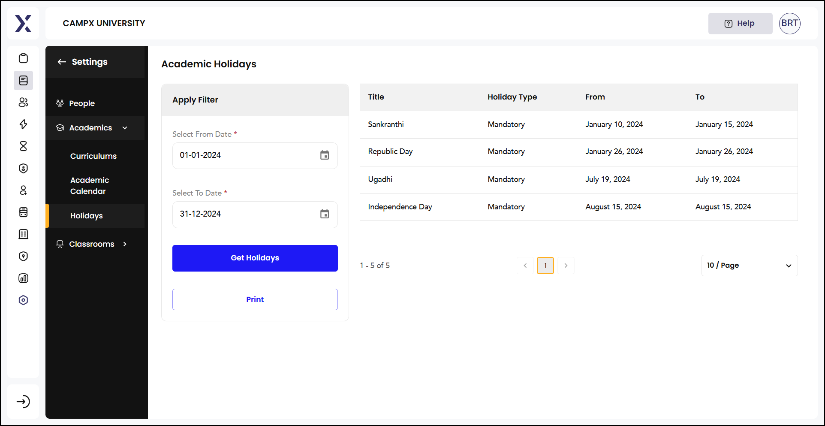Click the logout arrow icon at bottom
This screenshot has height=426, width=825.
pyautogui.click(x=23, y=402)
